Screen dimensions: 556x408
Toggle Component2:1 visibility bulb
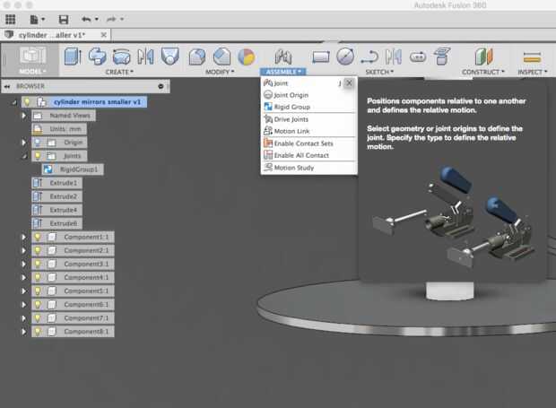pos(38,250)
